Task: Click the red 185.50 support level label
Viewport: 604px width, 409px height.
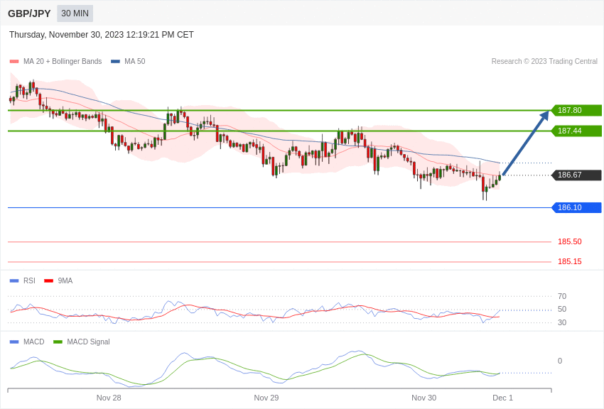Action: pos(569,241)
